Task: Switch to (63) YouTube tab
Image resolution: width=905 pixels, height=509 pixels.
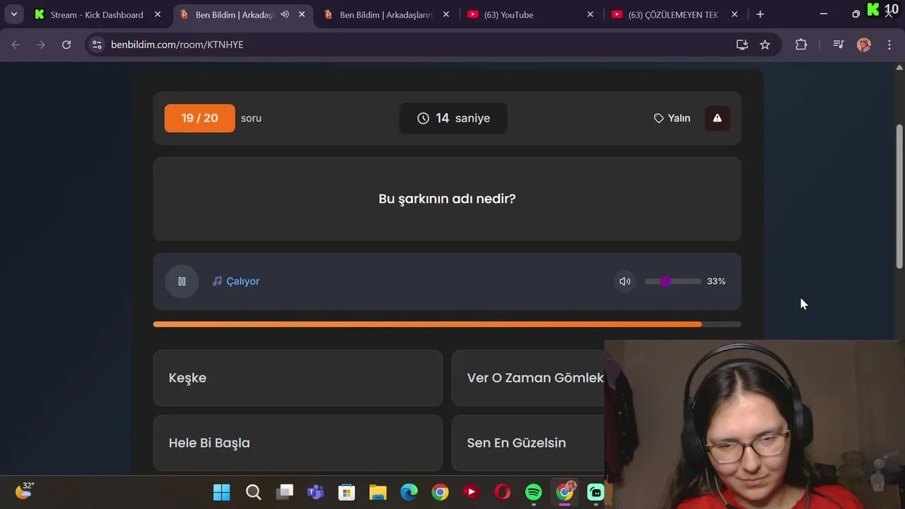Action: click(x=530, y=14)
